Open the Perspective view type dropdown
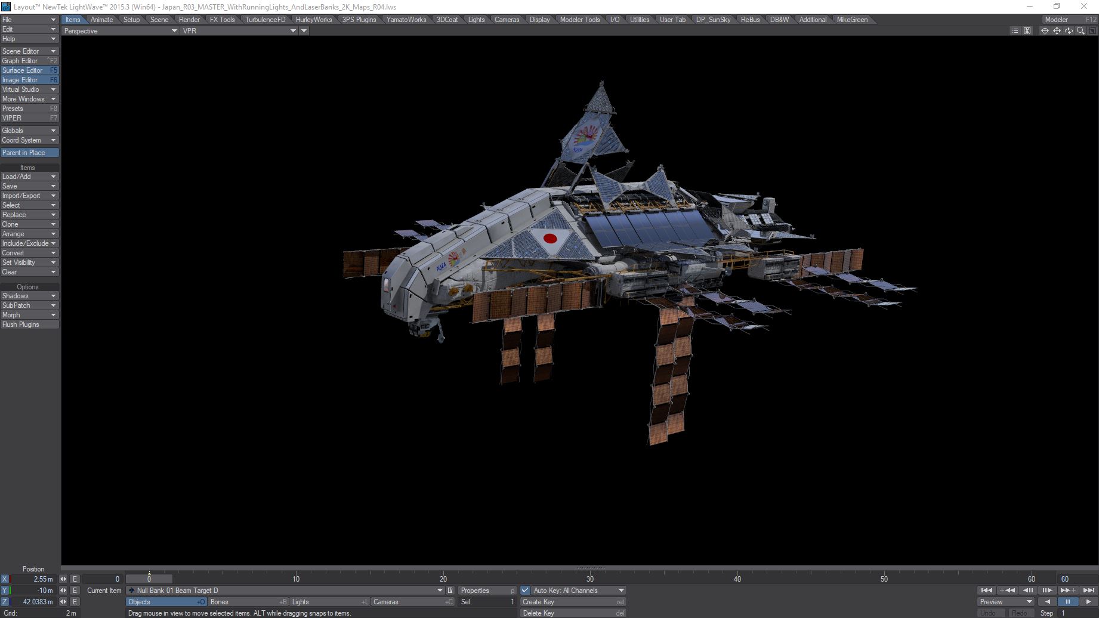 (x=120, y=31)
